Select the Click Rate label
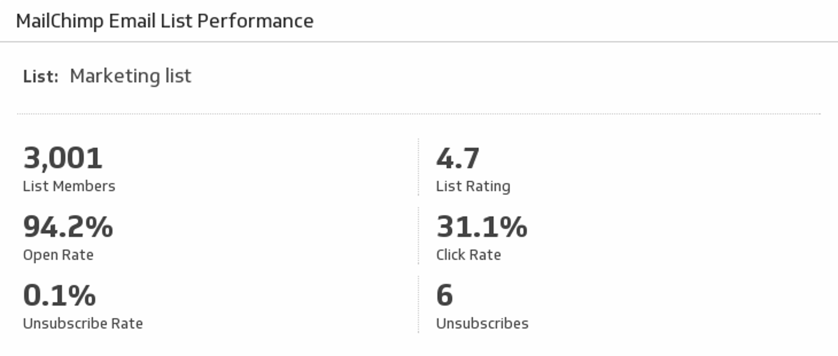The image size is (838, 356). tap(468, 255)
